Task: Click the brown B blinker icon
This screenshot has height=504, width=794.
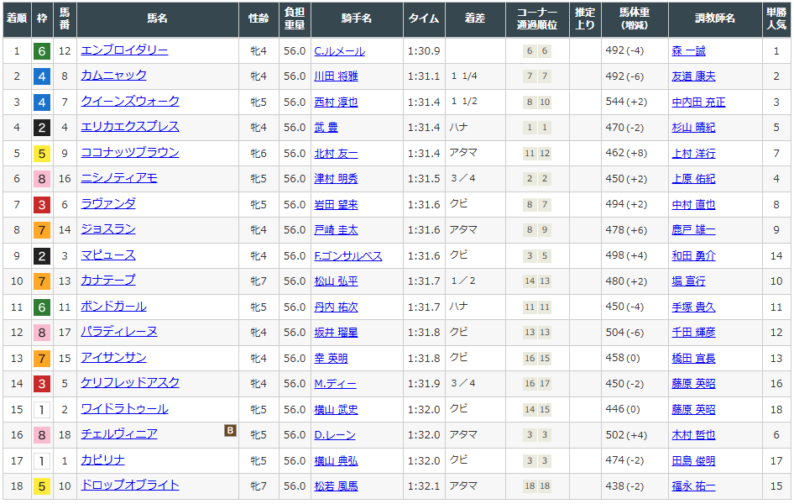Action: tap(230, 431)
